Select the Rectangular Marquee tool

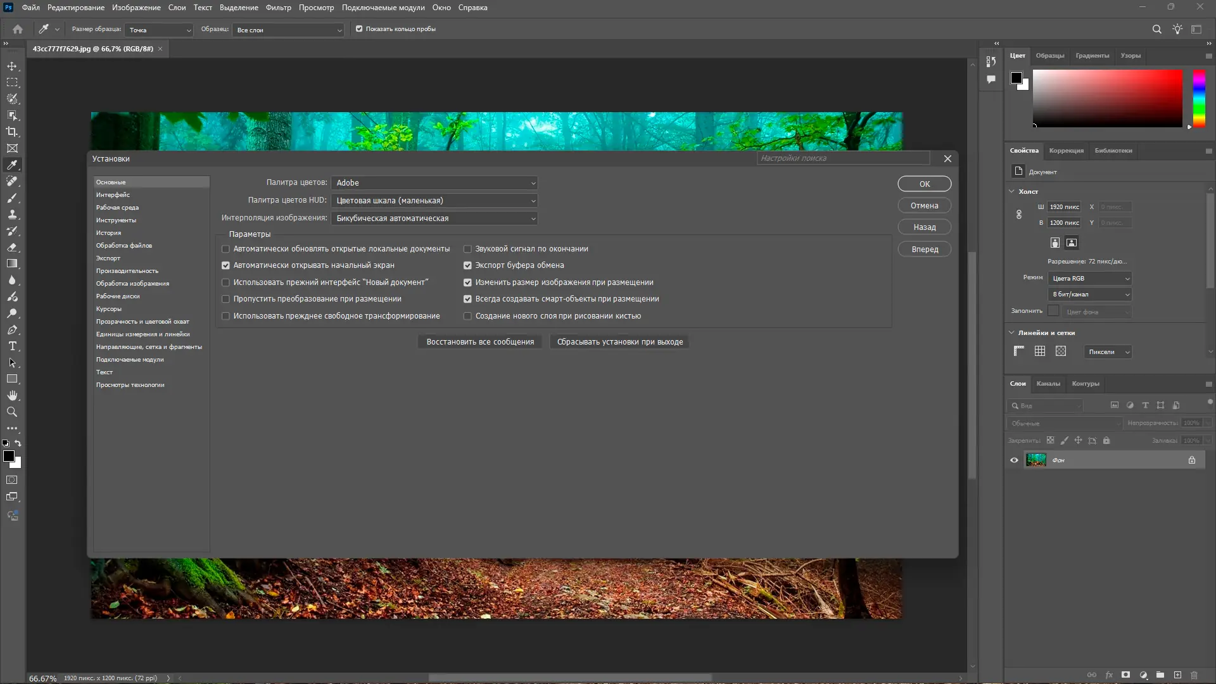pos(12,82)
